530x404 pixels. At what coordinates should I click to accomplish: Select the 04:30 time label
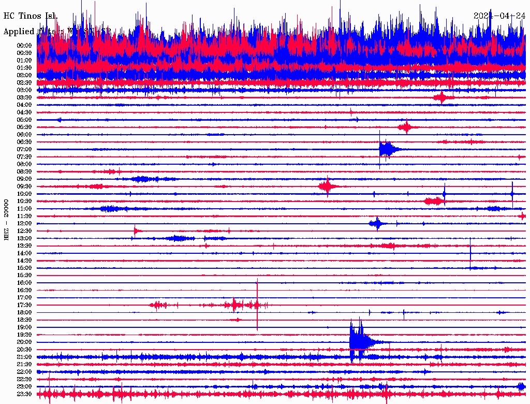(x=24, y=112)
